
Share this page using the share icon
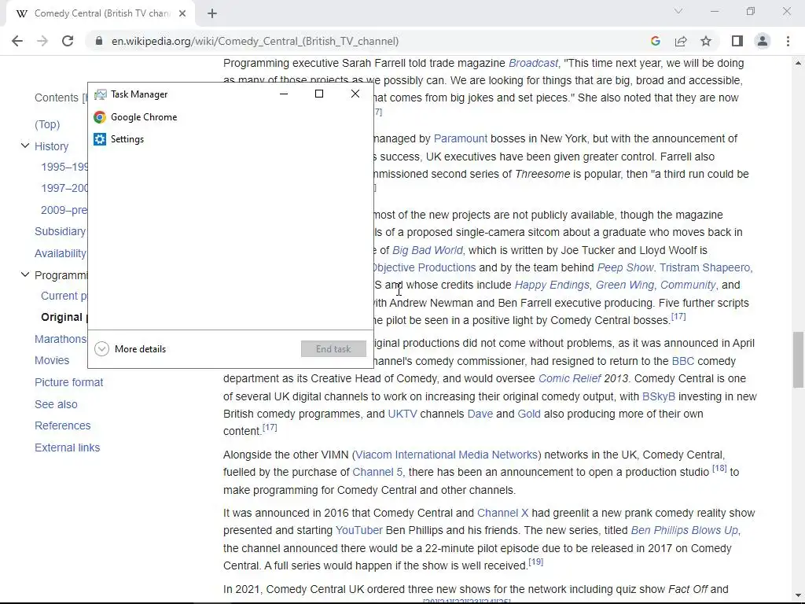click(681, 41)
